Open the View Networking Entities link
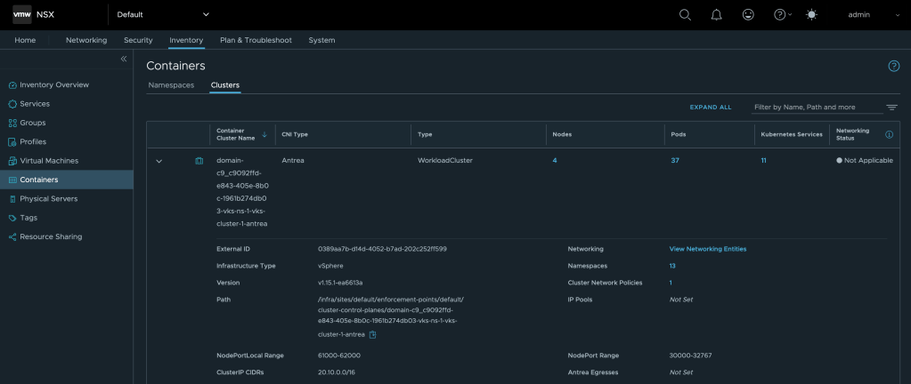 coord(707,249)
